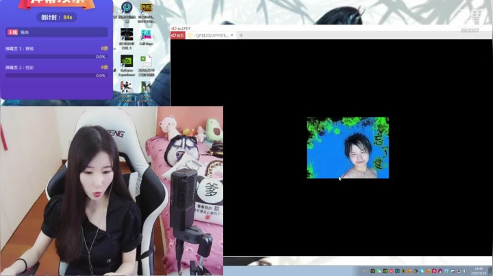The height and width of the screenshot is (276, 493).
Task: Click the blue-green portrait image in viewer
Action: pos(348,148)
